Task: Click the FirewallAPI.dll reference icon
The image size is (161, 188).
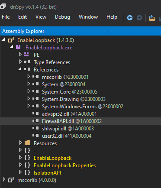Action: pos(35,121)
